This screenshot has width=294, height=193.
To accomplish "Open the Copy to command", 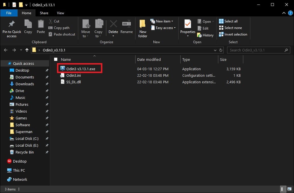I will pyautogui.click(x=98, y=28).
